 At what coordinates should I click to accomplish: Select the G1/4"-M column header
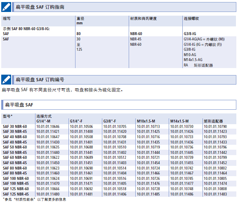[43, 121]
